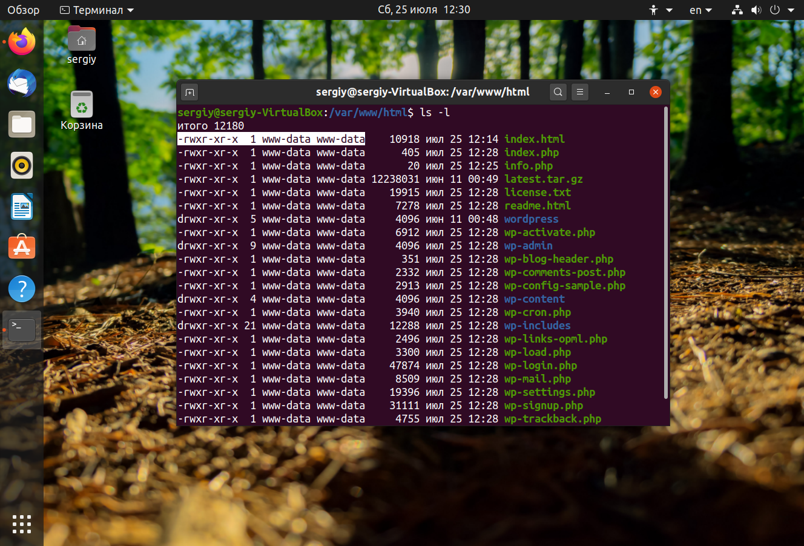
Task: Click the terminal search icon
Action: point(558,92)
